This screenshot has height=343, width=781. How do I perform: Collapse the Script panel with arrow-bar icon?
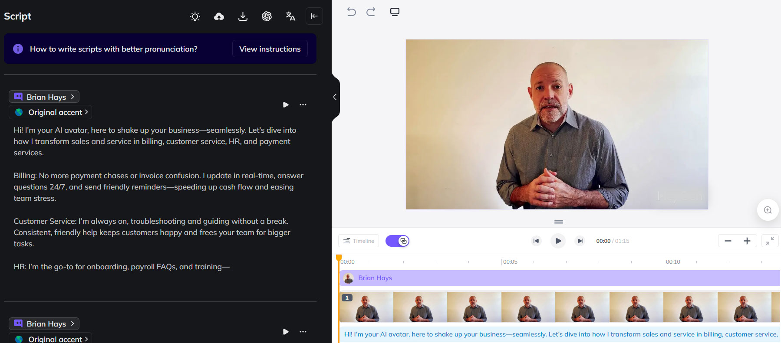pyautogui.click(x=314, y=16)
